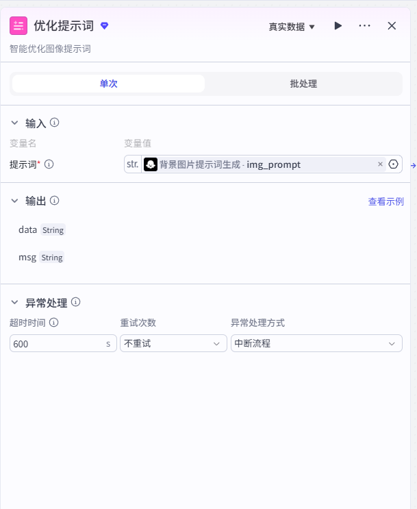Screen dimensions: 417x509
Task: Click the hexagon variable picker icon
Action: 393,164
